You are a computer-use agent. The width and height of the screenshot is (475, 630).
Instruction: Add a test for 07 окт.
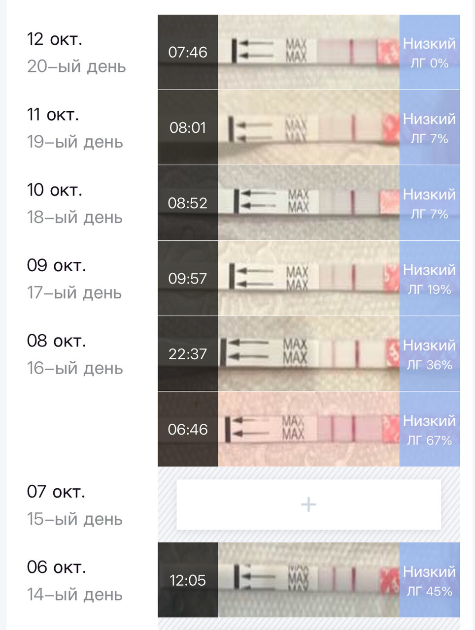[308, 504]
